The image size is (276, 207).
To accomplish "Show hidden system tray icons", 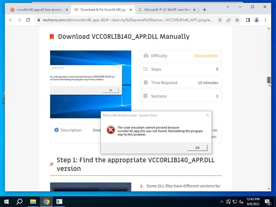I will 222,202.
